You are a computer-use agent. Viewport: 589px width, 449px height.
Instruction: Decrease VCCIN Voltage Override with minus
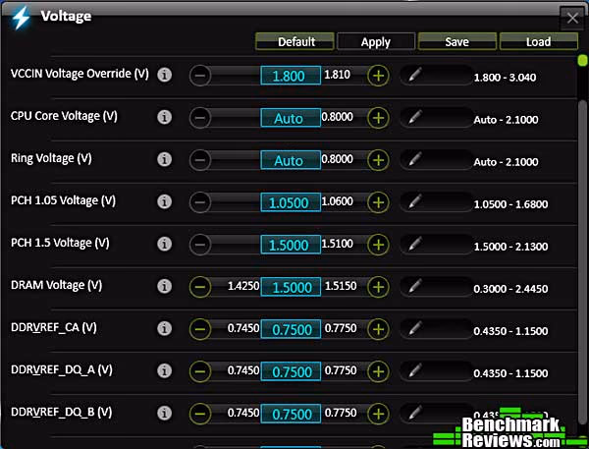click(x=200, y=76)
